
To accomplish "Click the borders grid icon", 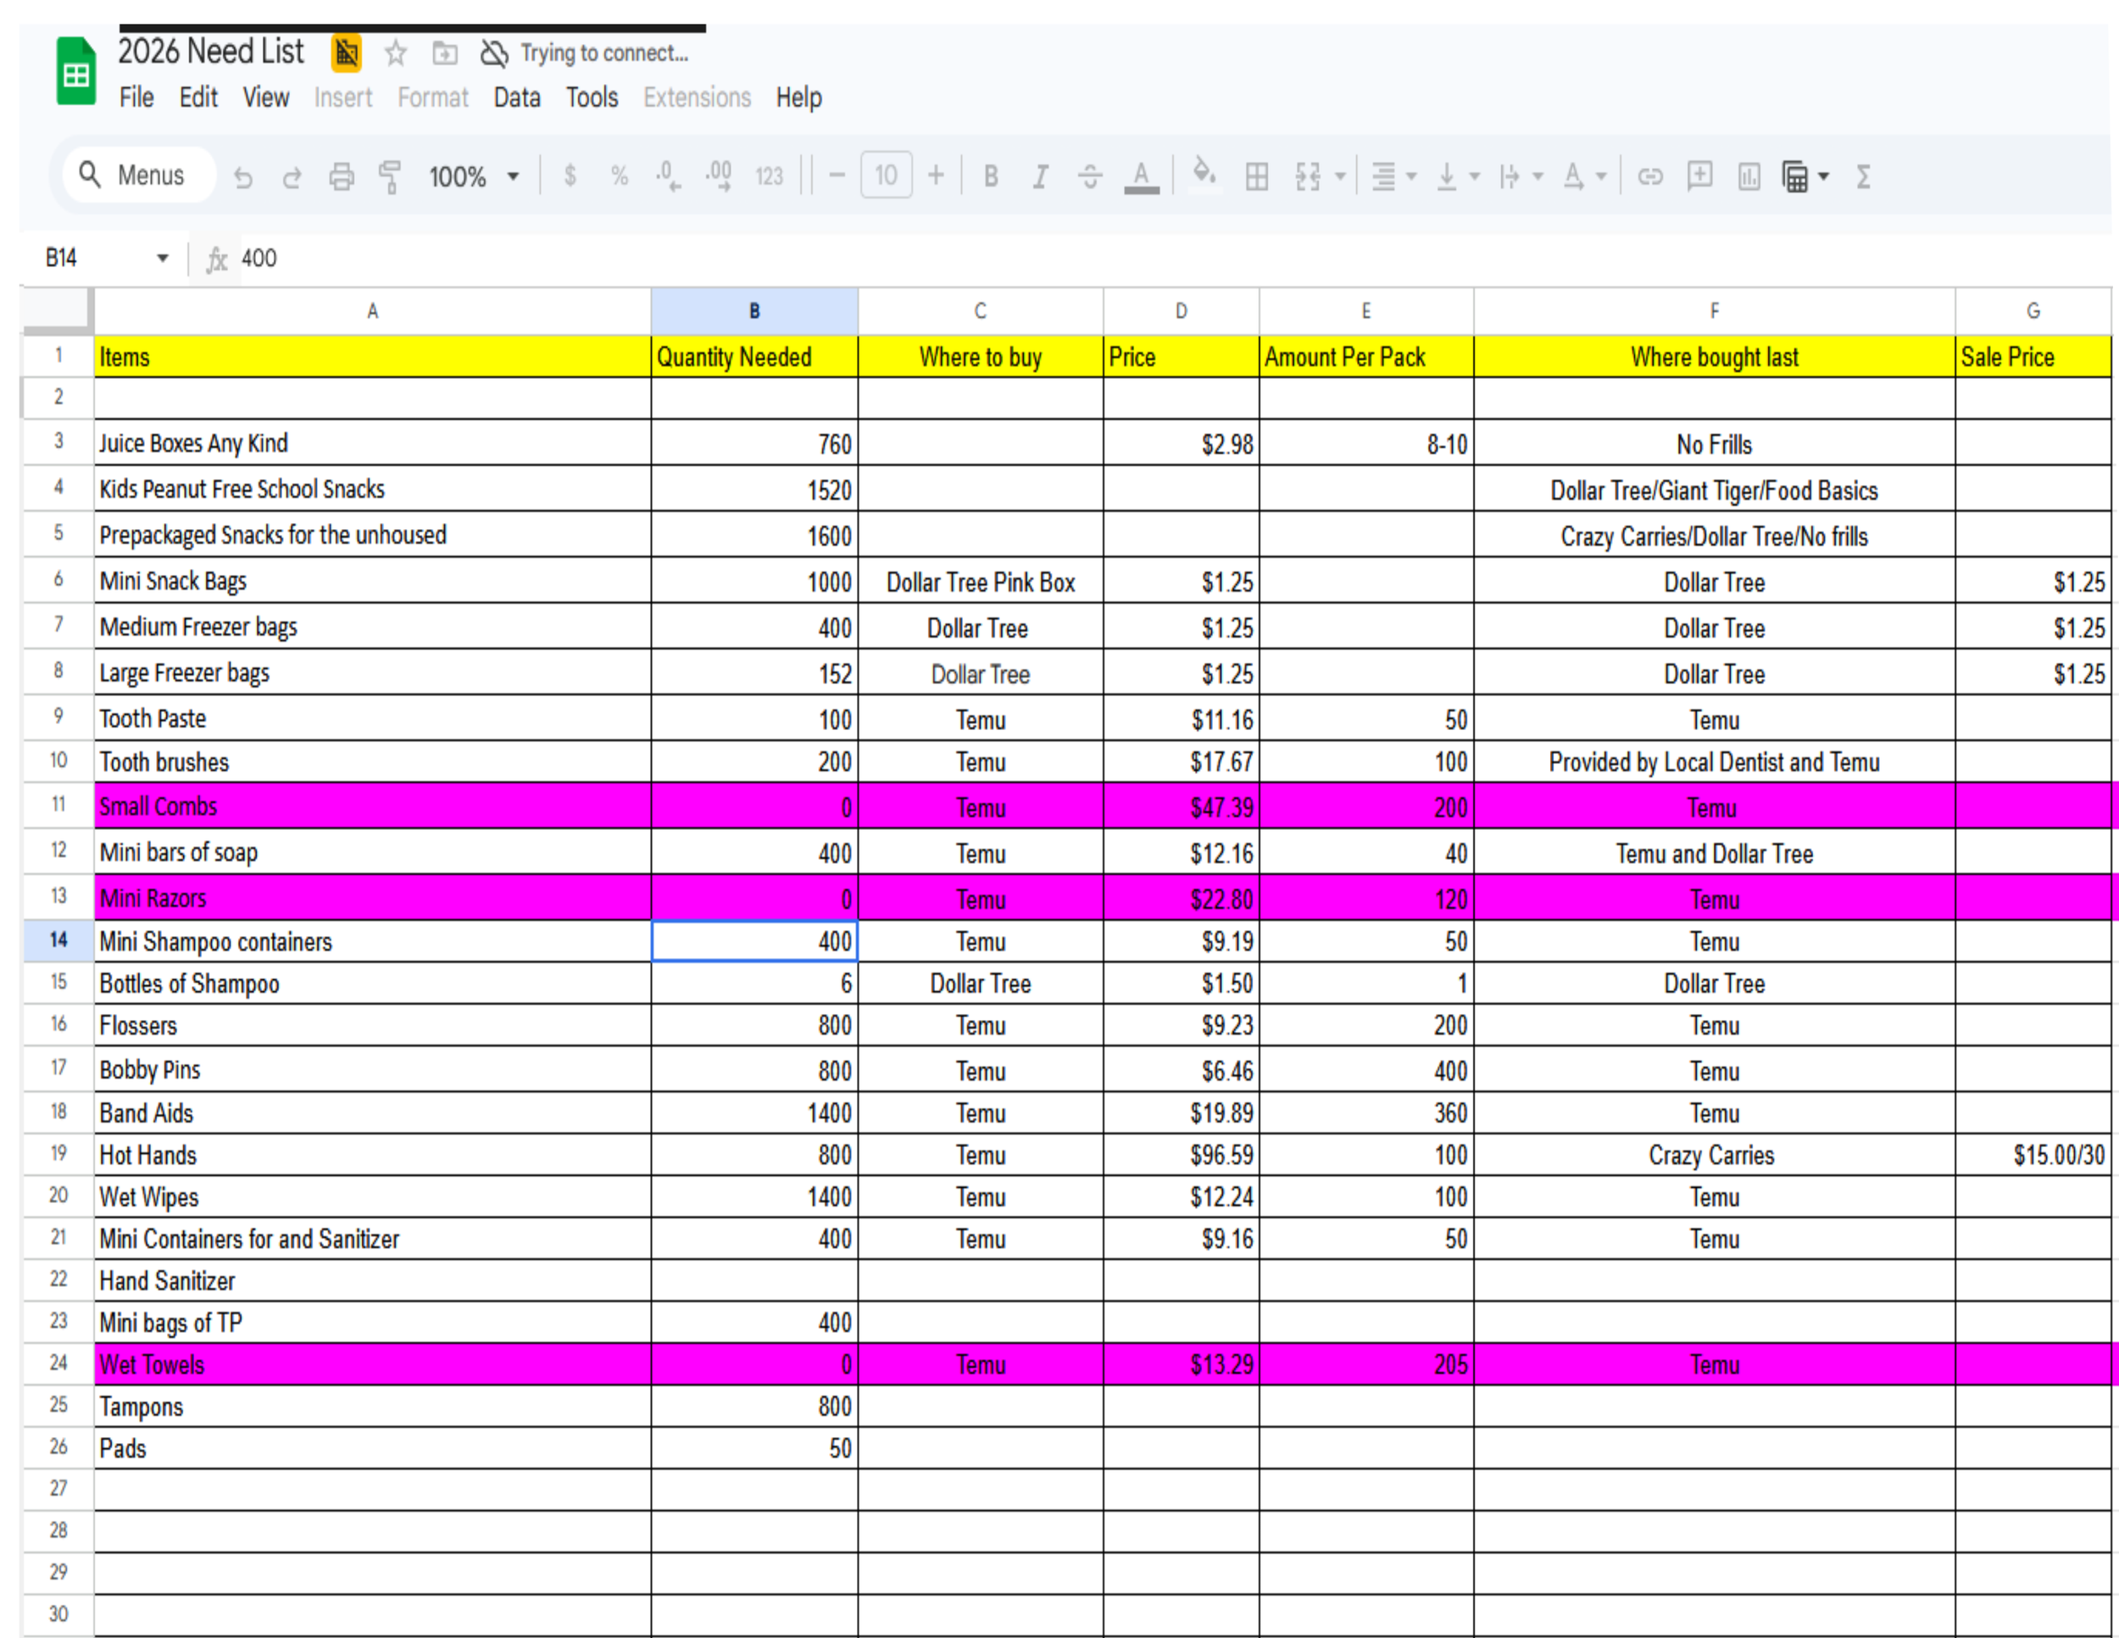I will 1256,176.
